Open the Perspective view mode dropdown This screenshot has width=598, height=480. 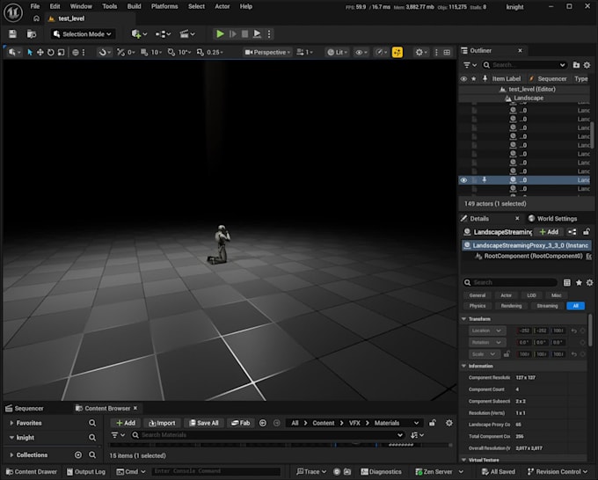(x=267, y=52)
